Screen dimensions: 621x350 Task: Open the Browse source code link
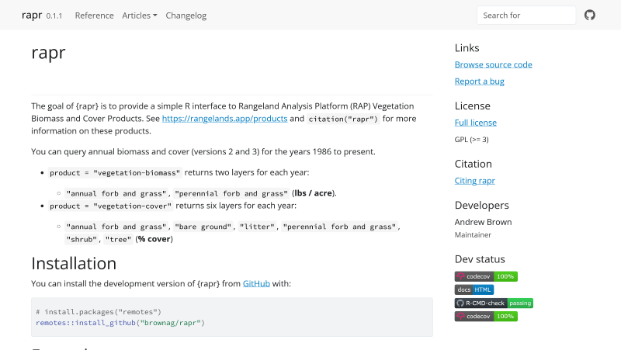(x=493, y=64)
